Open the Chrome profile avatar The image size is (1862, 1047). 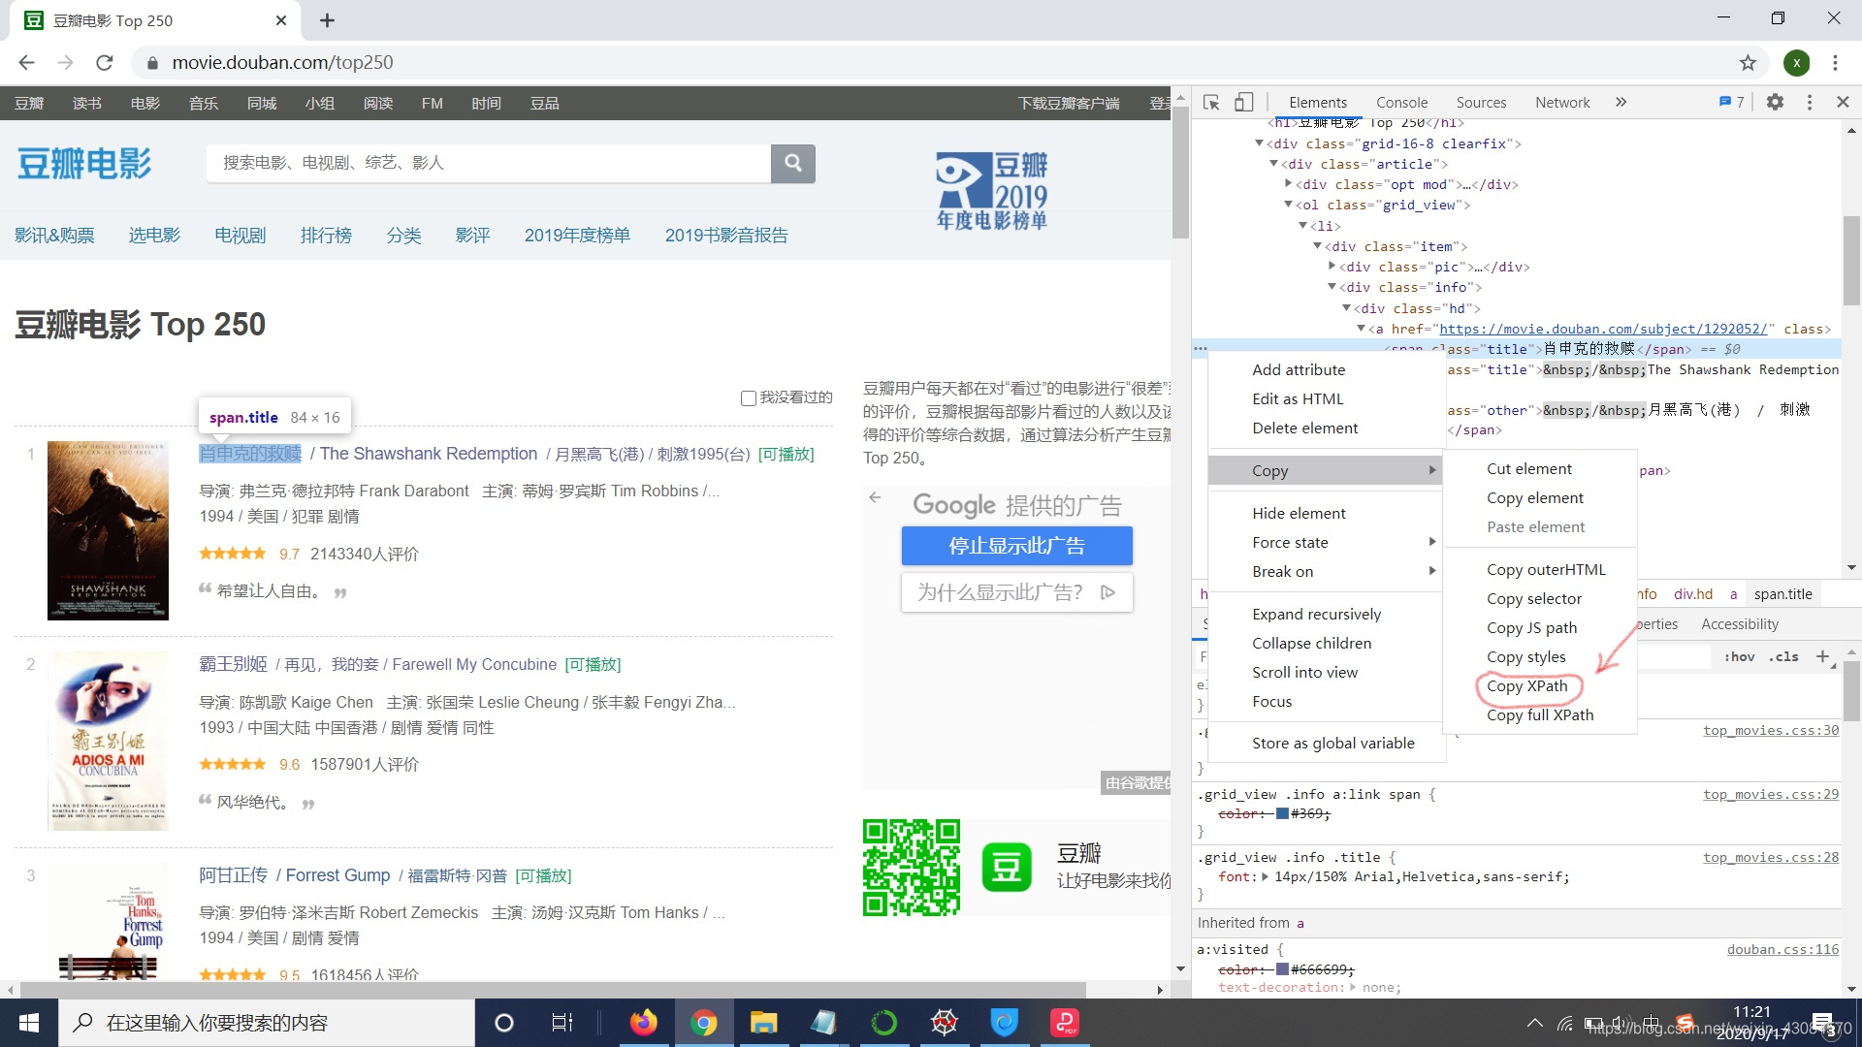click(1796, 63)
